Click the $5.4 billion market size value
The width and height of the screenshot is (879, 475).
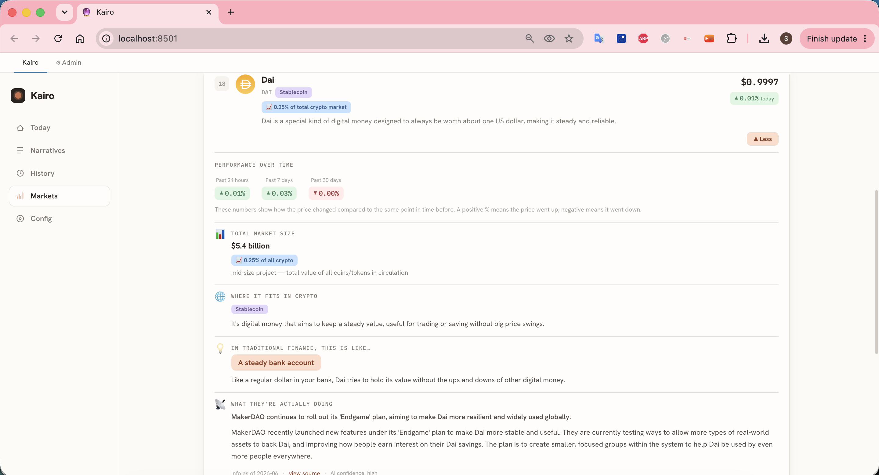coord(251,246)
